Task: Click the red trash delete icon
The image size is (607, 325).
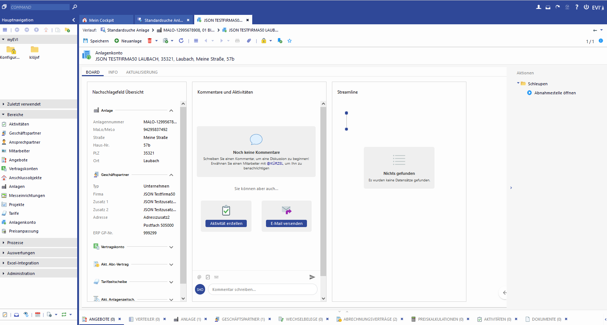Action: click(x=150, y=41)
